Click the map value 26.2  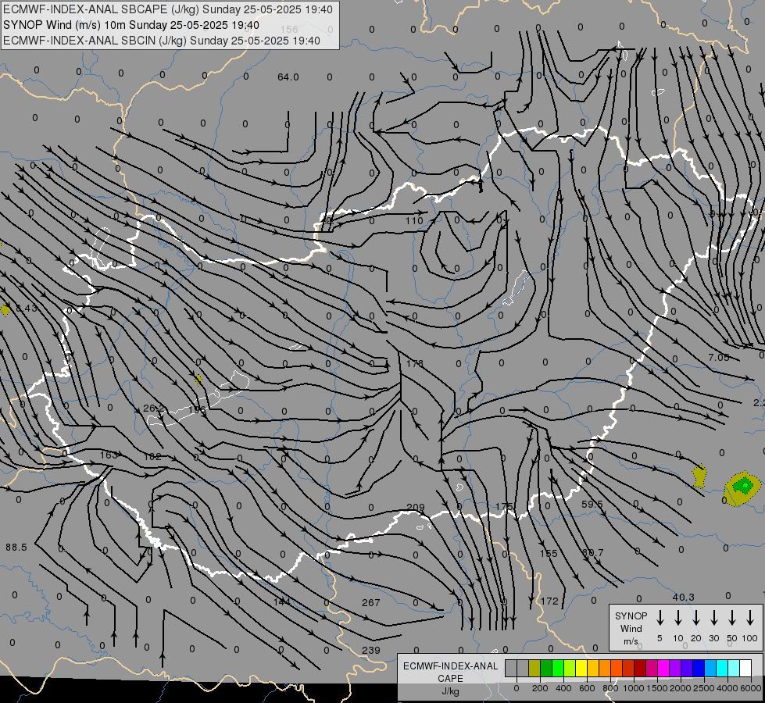pyautogui.click(x=154, y=409)
